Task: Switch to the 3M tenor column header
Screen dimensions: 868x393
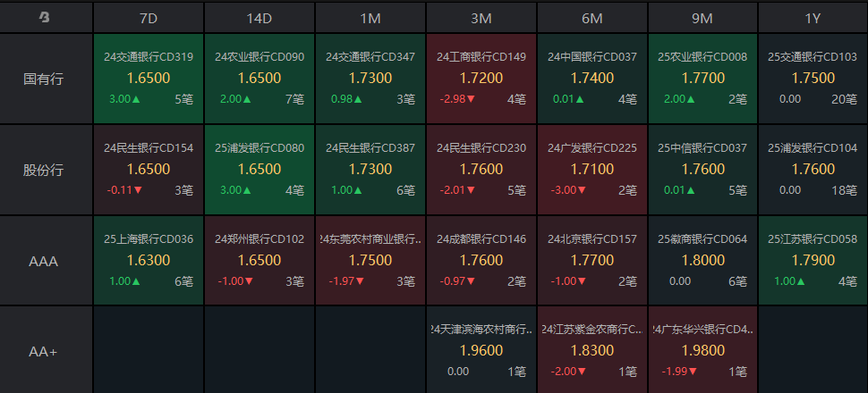Action: [x=481, y=17]
